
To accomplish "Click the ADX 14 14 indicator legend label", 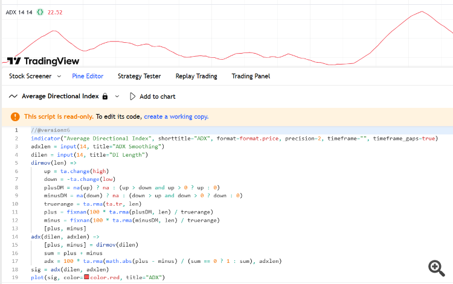I will 19,13.
